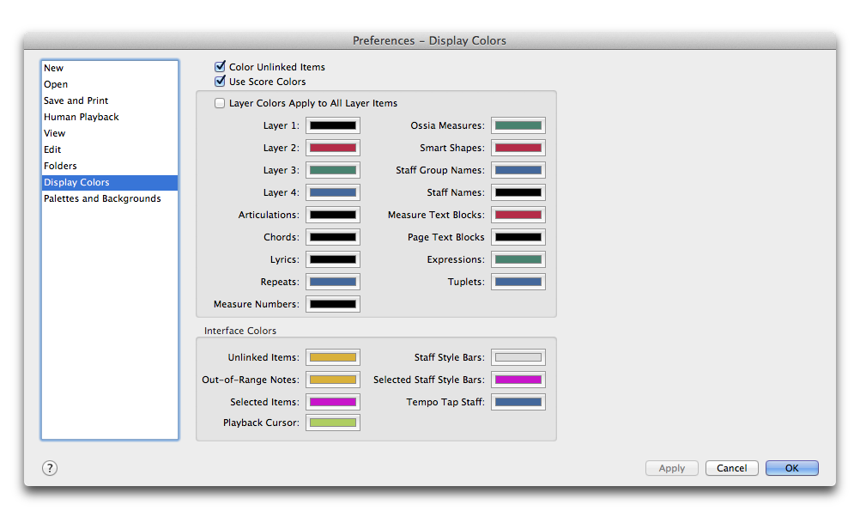
Task: Toggle Color Unlinked Items checkbox
Action: tap(220, 66)
